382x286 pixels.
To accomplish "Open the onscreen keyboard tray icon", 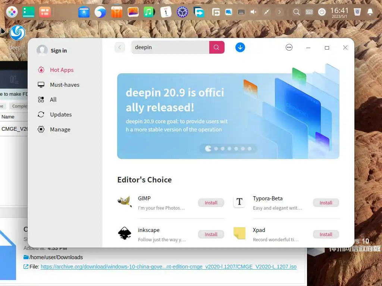I will (x=309, y=12).
